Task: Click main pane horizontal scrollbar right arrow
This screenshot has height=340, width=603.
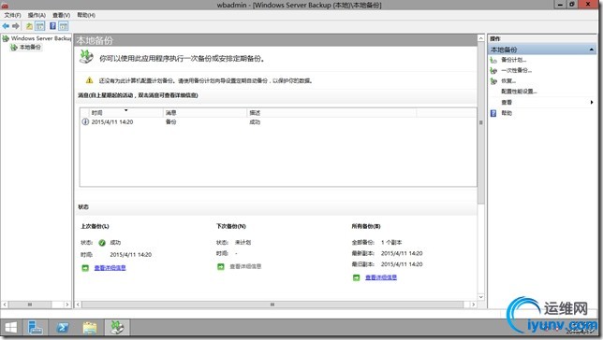Action: point(474,305)
